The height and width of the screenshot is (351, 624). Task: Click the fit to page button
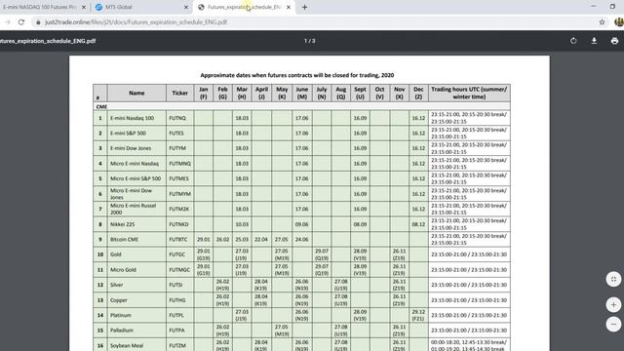point(613,279)
